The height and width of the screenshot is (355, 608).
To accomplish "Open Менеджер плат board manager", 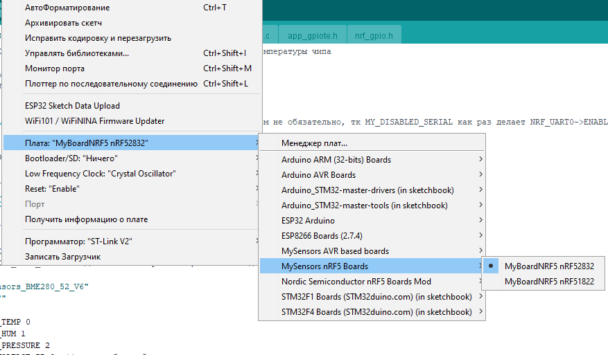I will click(314, 143).
